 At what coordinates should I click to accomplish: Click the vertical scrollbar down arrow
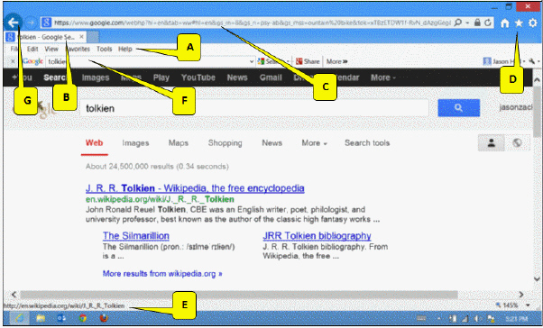537,278
